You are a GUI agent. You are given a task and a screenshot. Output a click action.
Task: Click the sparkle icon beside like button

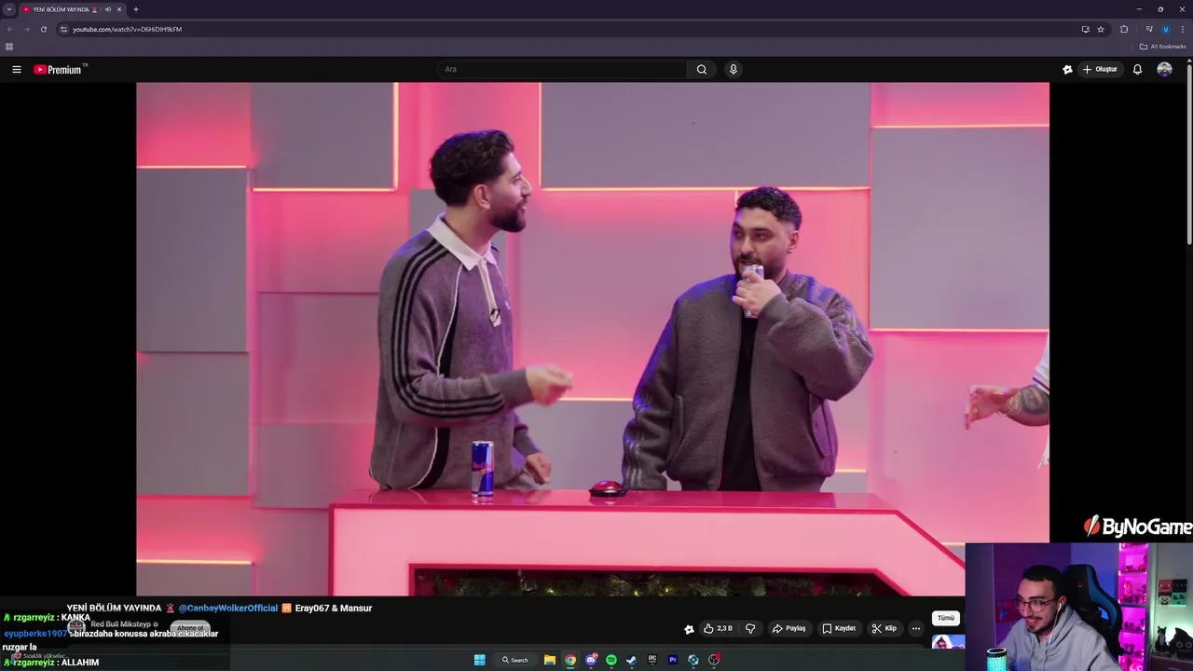click(689, 629)
